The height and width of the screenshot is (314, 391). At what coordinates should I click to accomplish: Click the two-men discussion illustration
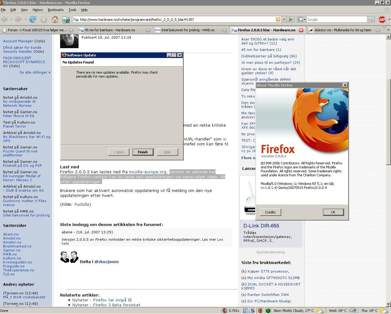(x=69, y=257)
